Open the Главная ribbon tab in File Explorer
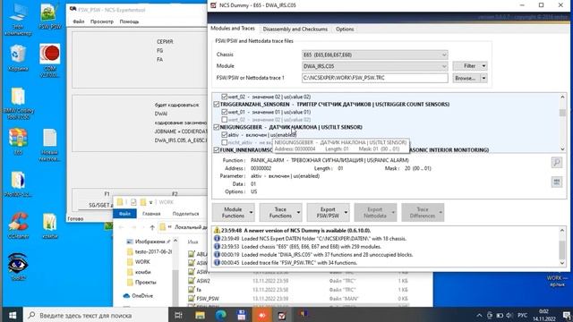 [151, 214]
